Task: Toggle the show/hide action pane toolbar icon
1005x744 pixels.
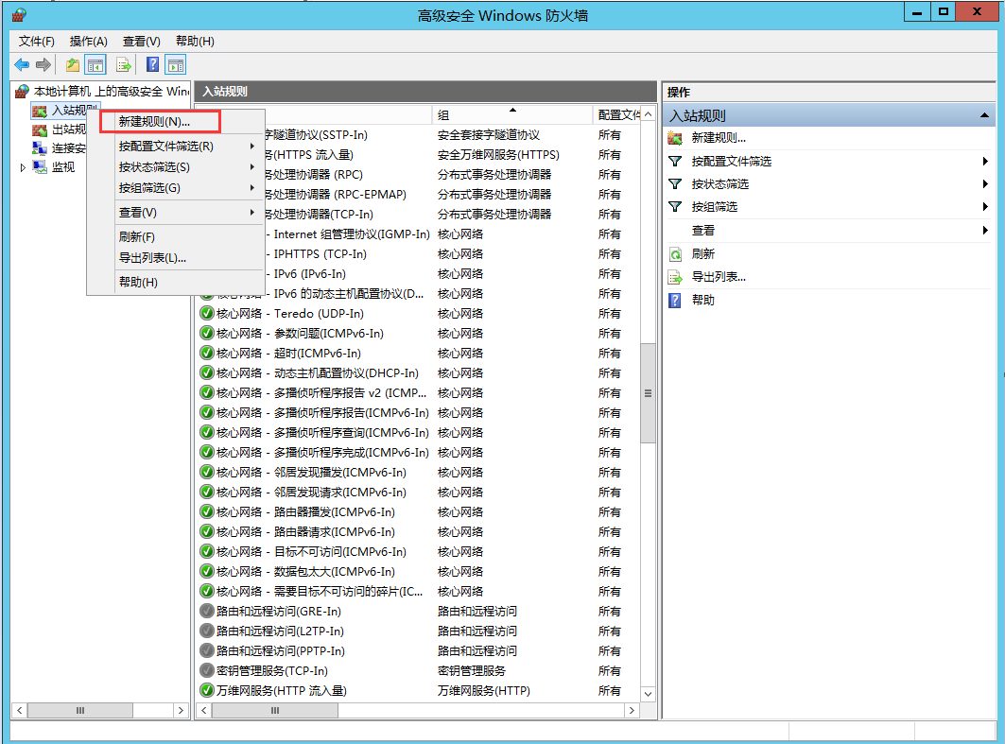Action: (x=175, y=65)
